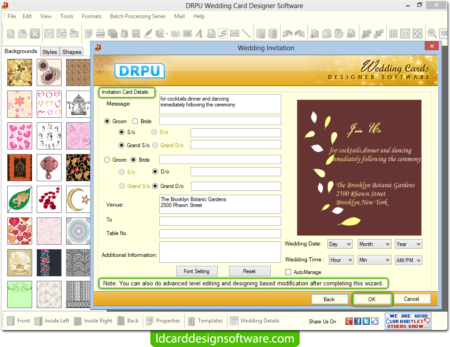Screen dimensions: 450x347
Task: Open the Wedding Date Year dropdown
Action: point(408,244)
